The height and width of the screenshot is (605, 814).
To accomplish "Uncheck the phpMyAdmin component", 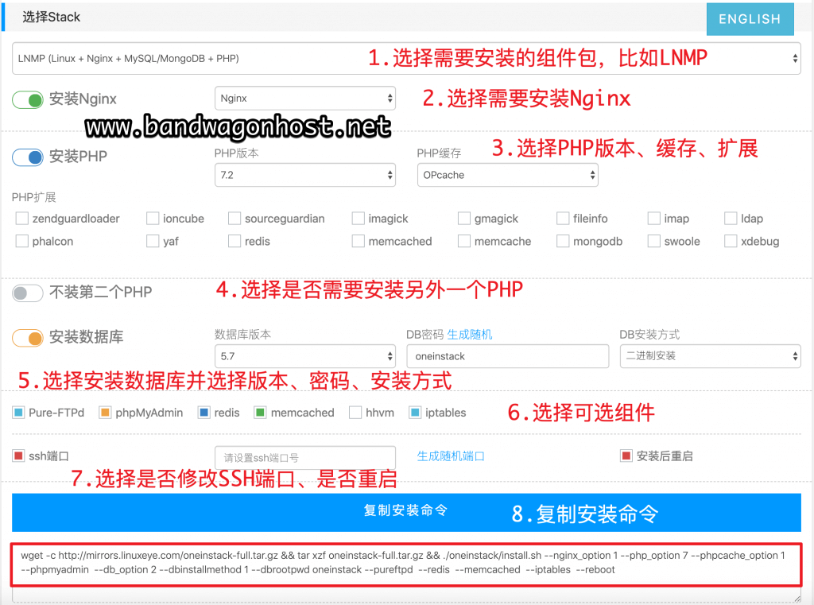I will (x=106, y=413).
